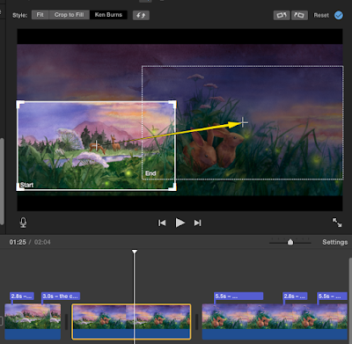Click the Start frame crosshair on the deer
This screenshot has height=344, width=352.
coord(97,145)
